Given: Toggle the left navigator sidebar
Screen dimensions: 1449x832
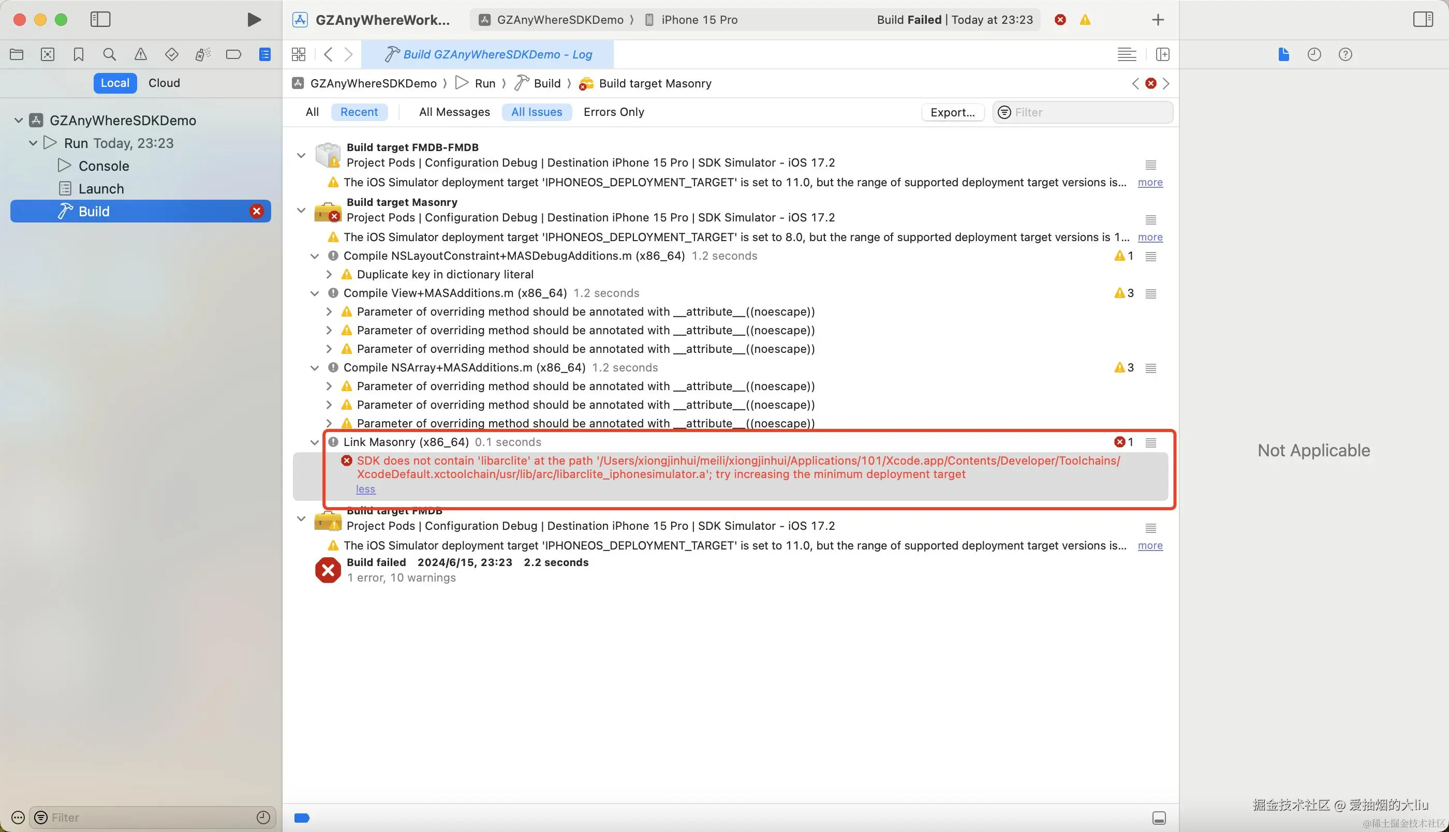Looking at the screenshot, I should point(100,20).
